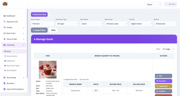Expand the Orders menu chevron
Image resolution: width=180 pixels, height=96 pixels.
click(24, 27)
